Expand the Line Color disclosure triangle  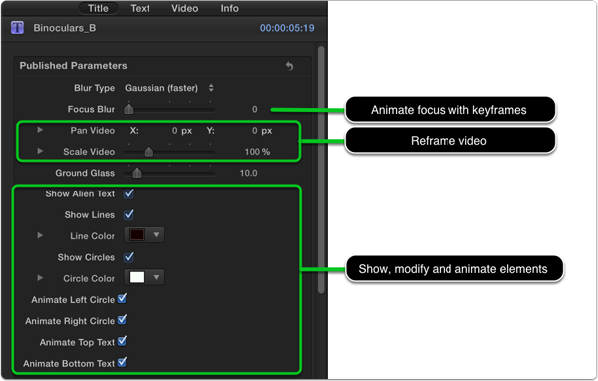[x=40, y=235]
